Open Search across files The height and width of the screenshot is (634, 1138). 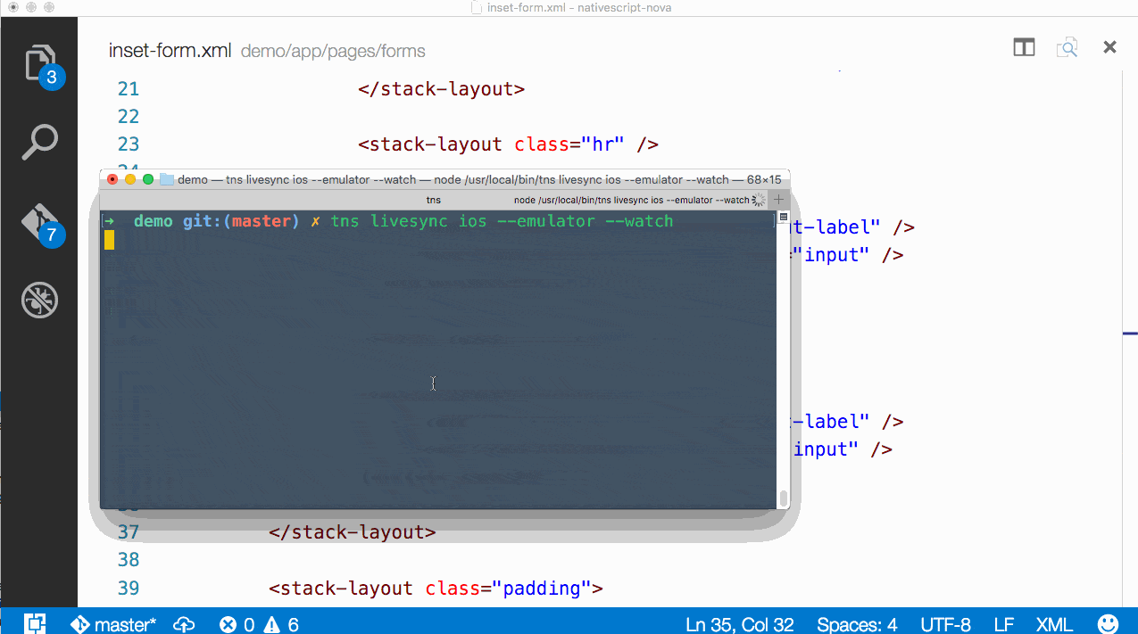pyautogui.click(x=39, y=142)
